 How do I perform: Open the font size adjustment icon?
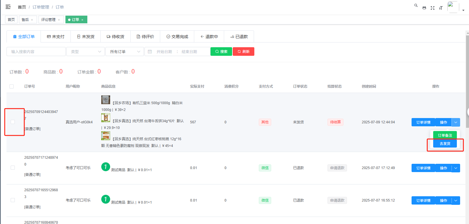(x=441, y=8)
